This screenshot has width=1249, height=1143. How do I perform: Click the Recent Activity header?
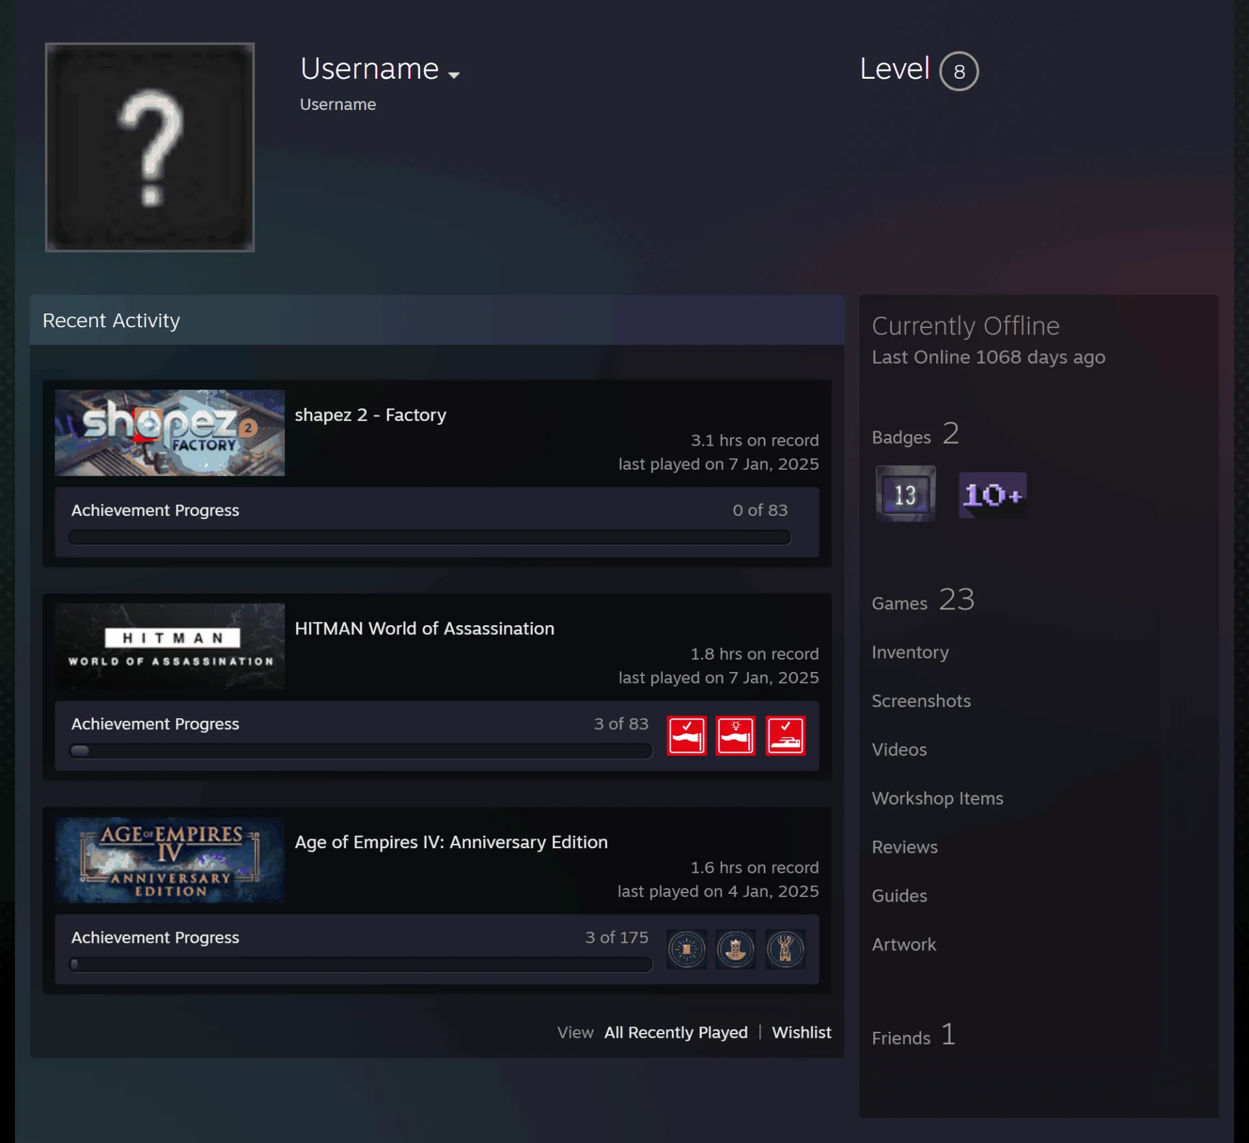(x=437, y=320)
